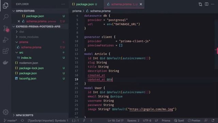218x123 pixels.
Task: Open cursor position Ln 19, Col 17
Action: 115,121
